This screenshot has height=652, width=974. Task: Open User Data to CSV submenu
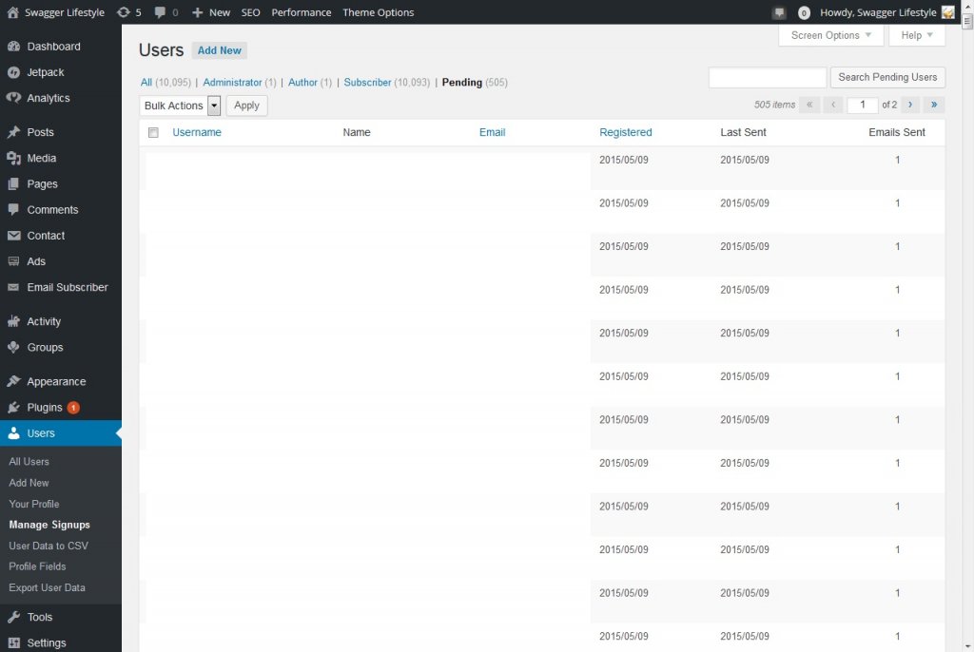pos(49,546)
